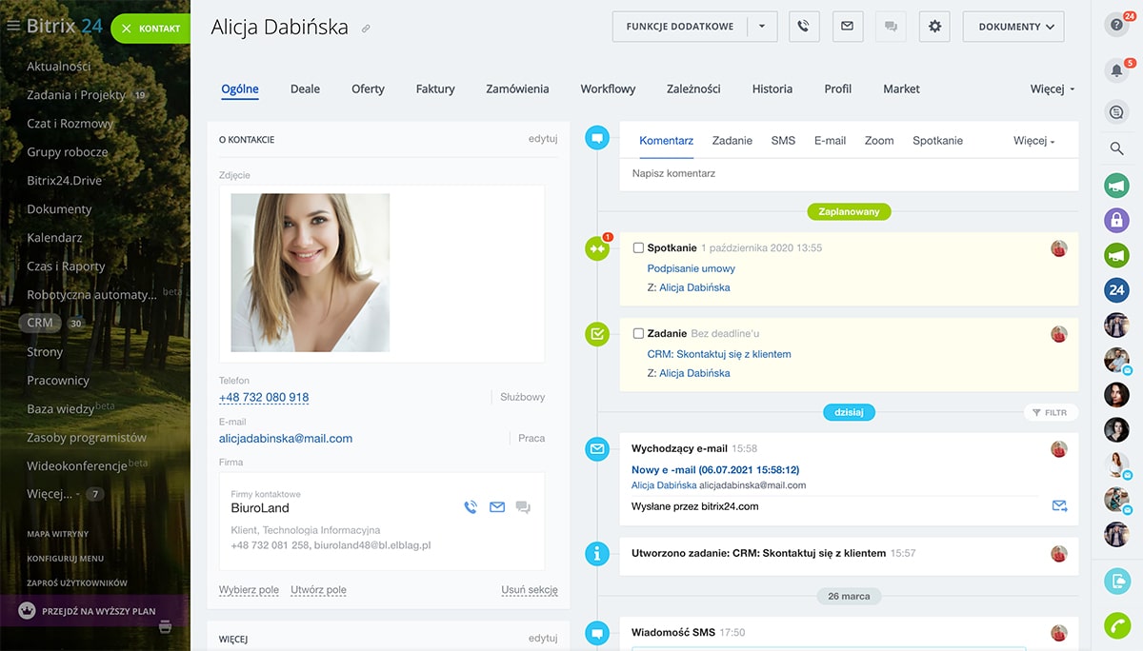Screen dimensions: 1143x651
Task: Call BiuroLand using the phone icon
Action: point(471,507)
